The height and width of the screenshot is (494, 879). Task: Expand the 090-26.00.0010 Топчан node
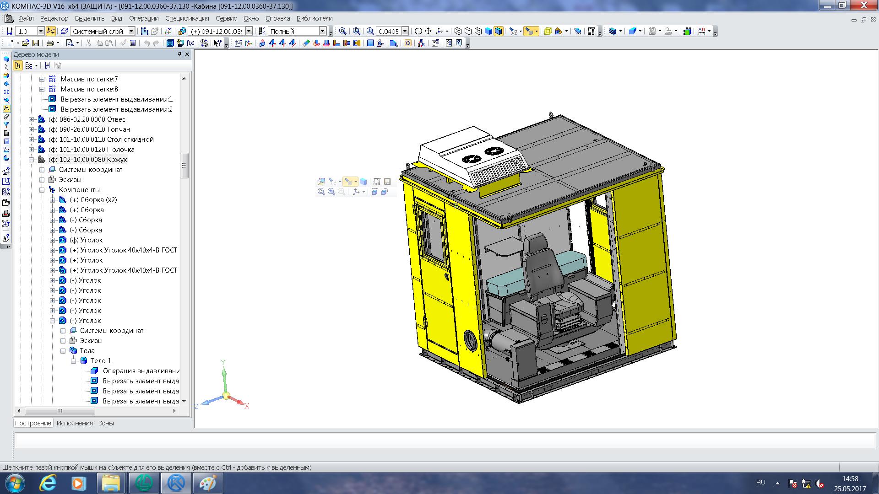pos(32,129)
